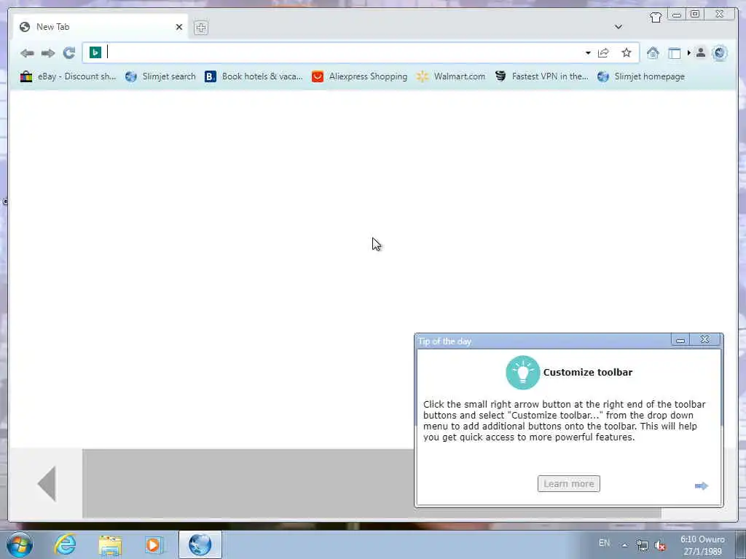Click the share page icon in address bar
The width and height of the screenshot is (746, 559).
[x=603, y=52]
